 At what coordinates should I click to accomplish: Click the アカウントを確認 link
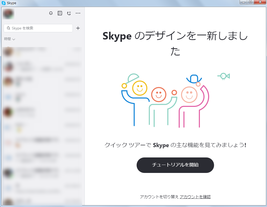pos(195,197)
